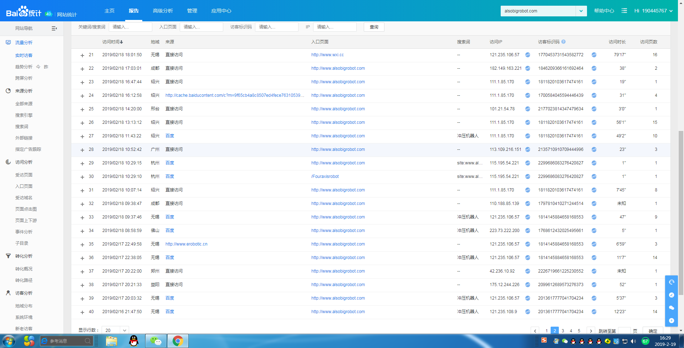Click the help icon next to 访客标识码 header
The height and width of the screenshot is (348, 684).
(x=563, y=42)
